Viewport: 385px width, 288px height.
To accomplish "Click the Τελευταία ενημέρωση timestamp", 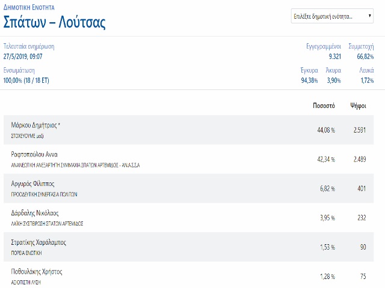I will point(23,56).
